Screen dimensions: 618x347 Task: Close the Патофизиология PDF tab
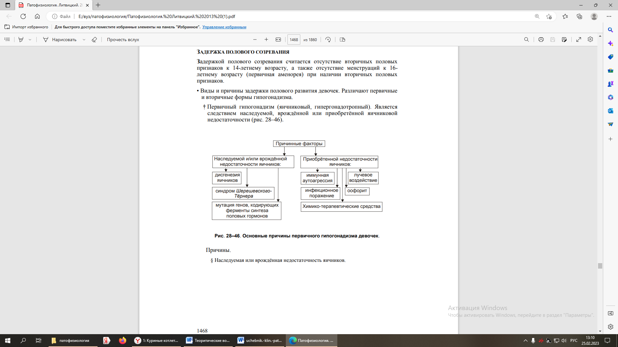[x=87, y=5]
